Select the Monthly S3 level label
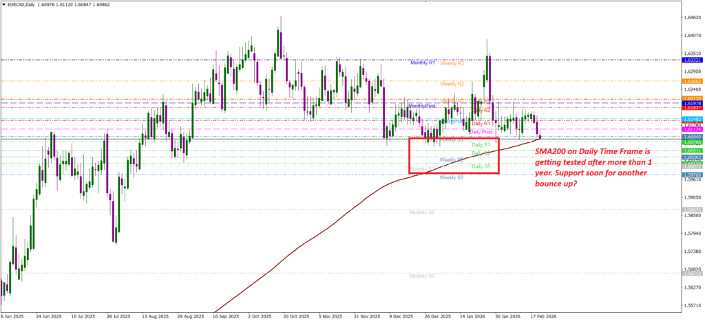The height and width of the screenshot is (321, 705). point(421,276)
